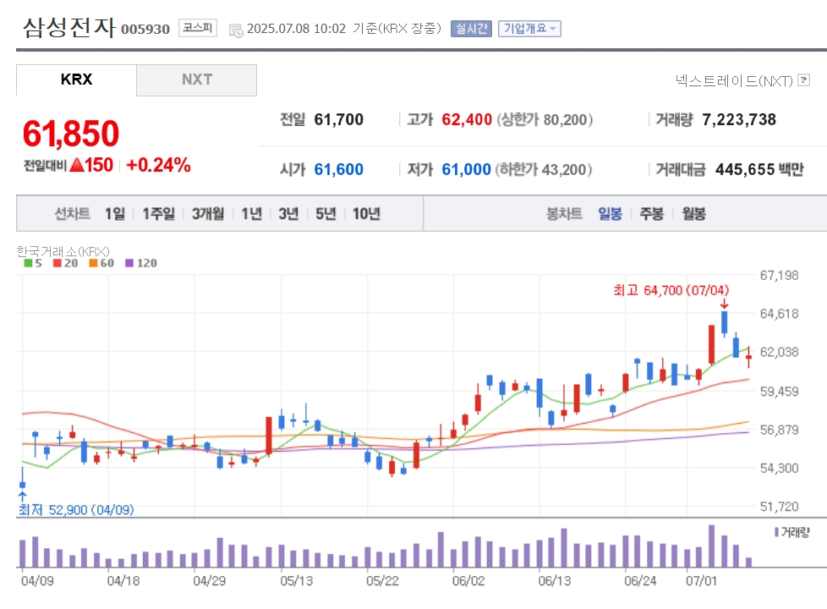827x609 pixels.
Task: Click the current price 61,850
Action: [71, 133]
